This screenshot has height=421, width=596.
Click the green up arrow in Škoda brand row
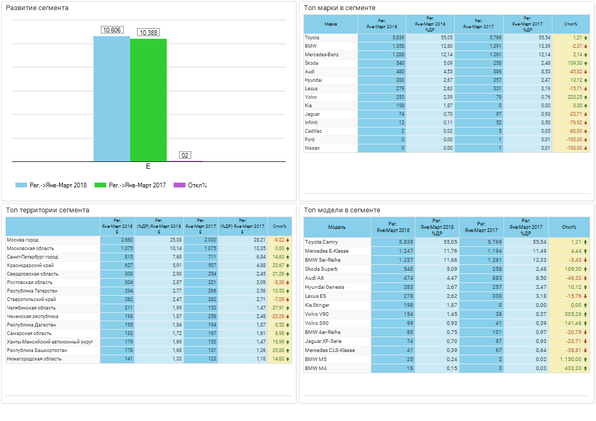pyautogui.click(x=585, y=63)
